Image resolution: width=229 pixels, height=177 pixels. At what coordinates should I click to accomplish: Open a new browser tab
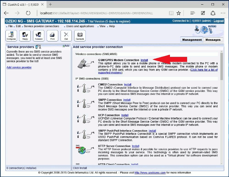(x=50, y=4)
